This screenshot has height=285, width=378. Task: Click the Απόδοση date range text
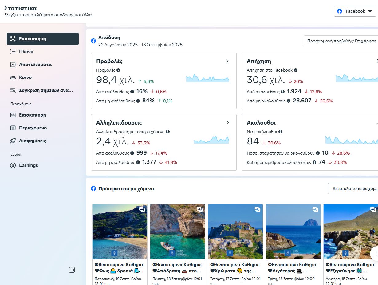point(140,45)
